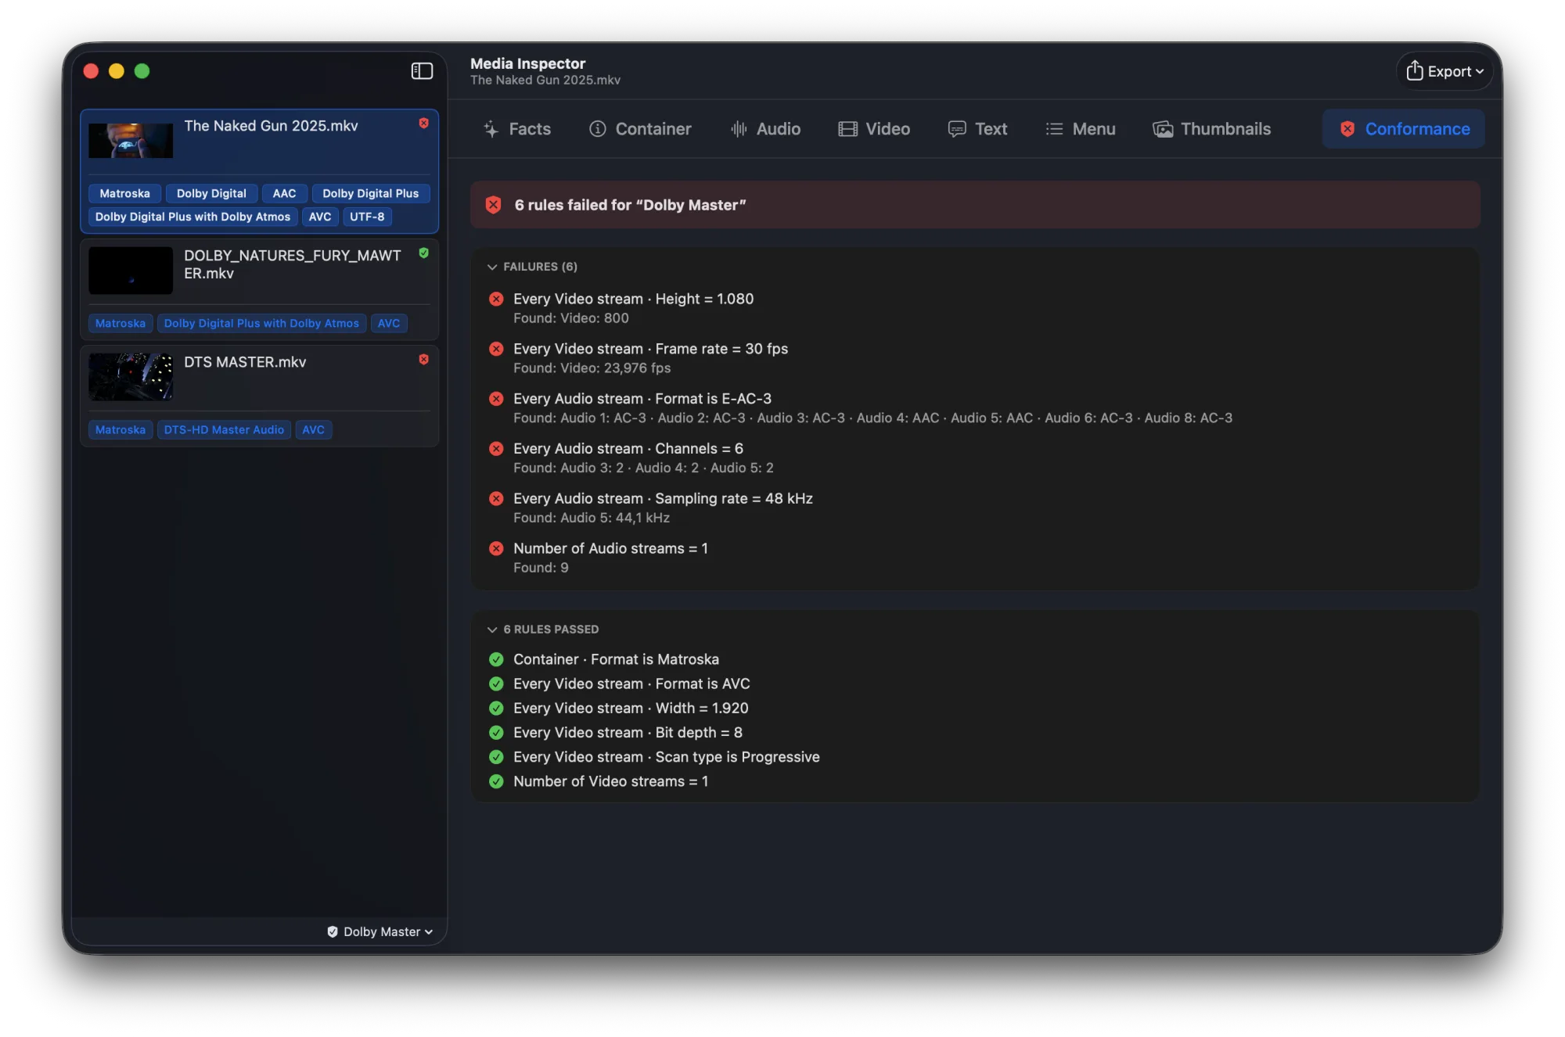Click fail icon beside Channels = 6 rule
This screenshot has width=1565, height=1037.
(496, 449)
